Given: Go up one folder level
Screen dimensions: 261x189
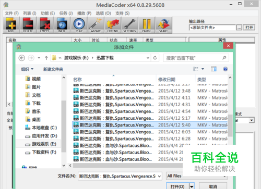Looking at the screenshot, I should (x=46, y=58).
